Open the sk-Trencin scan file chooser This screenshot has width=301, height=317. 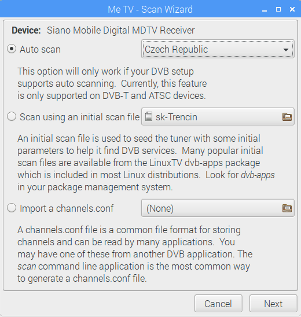pyautogui.click(x=218, y=117)
